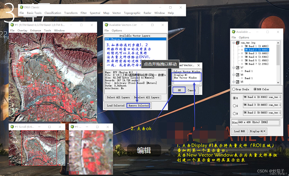The image size is (289, 176).
Task: Select TM Band 4 (0.8300) in band tree
Action: click(256, 57)
